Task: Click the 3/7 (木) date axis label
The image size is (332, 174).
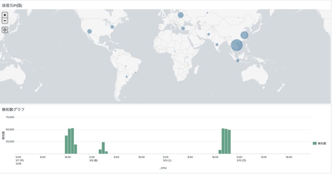Action: (20, 160)
